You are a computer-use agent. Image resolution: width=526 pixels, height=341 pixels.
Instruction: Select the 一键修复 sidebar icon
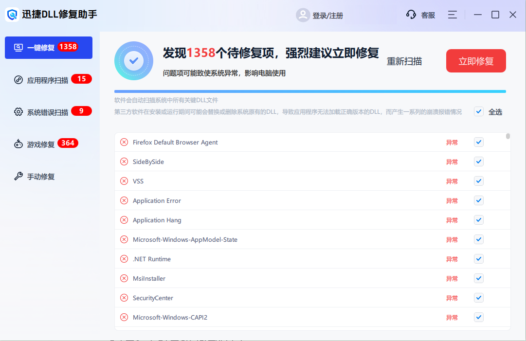pyautogui.click(x=18, y=47)
